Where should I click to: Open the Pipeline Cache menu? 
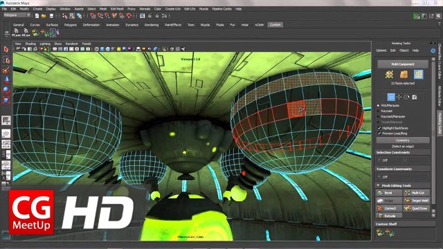click(221, 9)
